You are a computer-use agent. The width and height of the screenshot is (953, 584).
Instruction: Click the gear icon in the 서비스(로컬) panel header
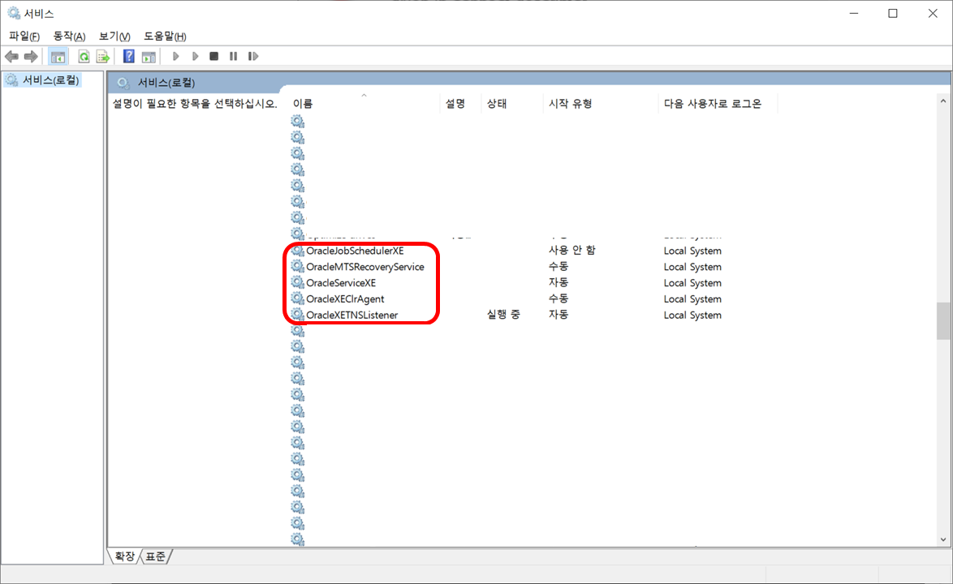pyautogui.click(x=123, y=83)
